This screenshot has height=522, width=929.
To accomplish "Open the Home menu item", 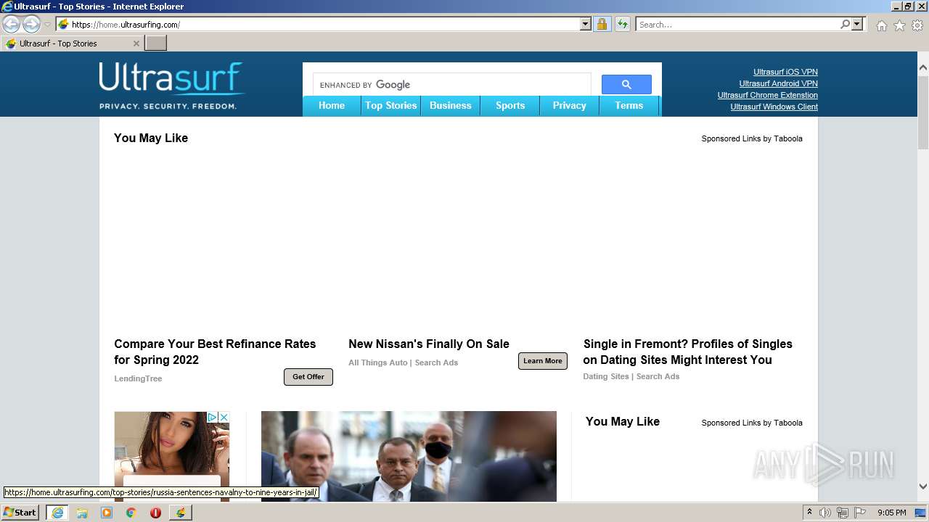I will click(x=332, y=106).
